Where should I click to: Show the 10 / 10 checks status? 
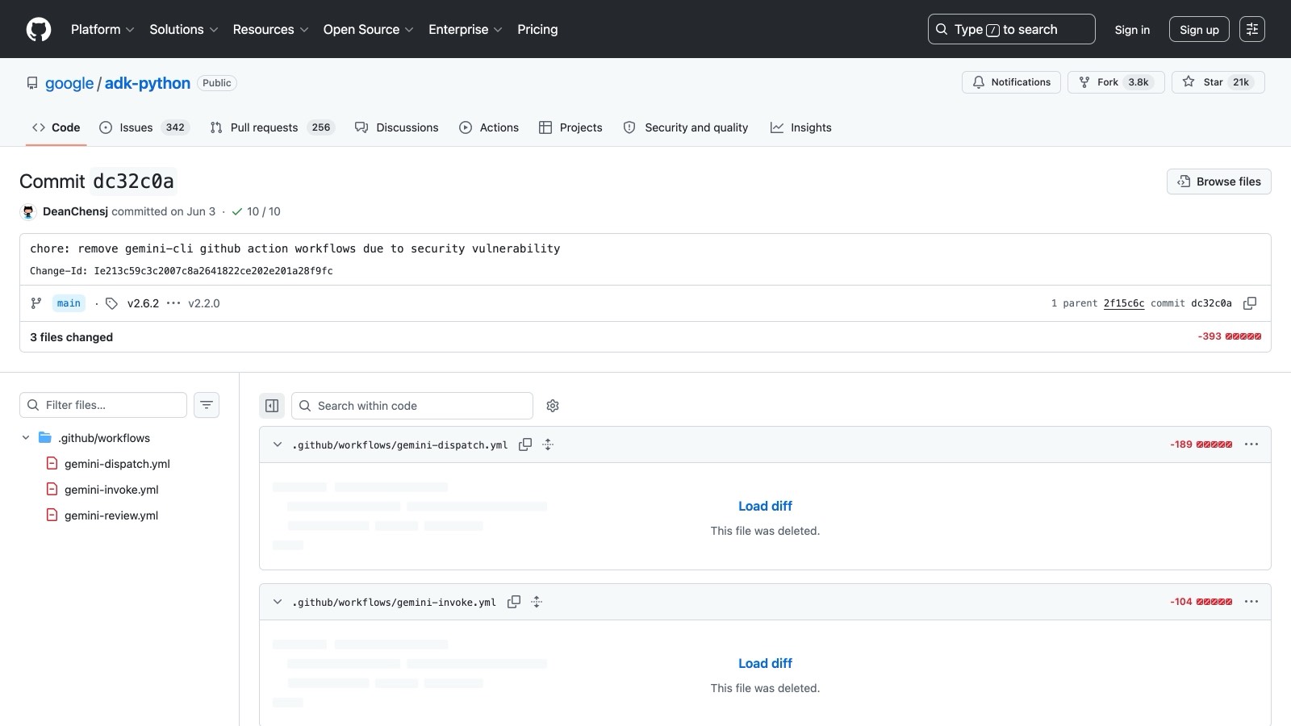[257, 211]
